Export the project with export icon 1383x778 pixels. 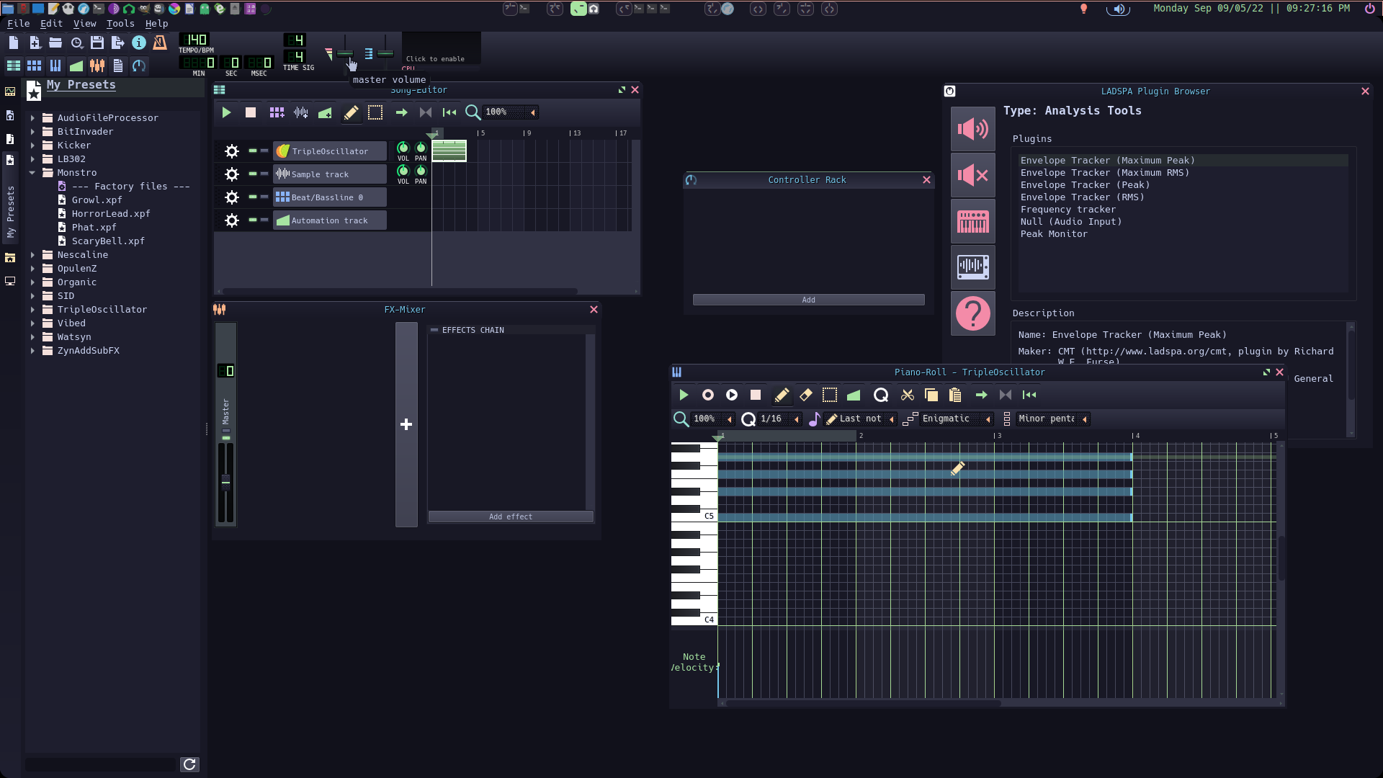[x=118, y=43]
